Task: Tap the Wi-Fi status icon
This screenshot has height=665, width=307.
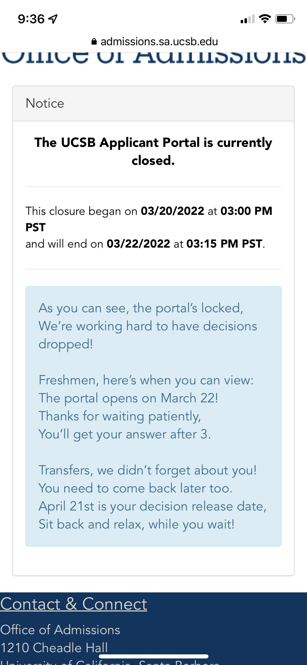Action: coord(265,19)
